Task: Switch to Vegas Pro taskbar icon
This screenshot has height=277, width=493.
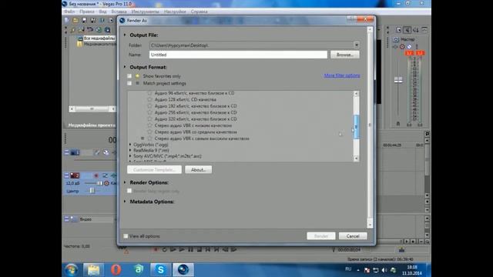Action: tap(183, 270)
